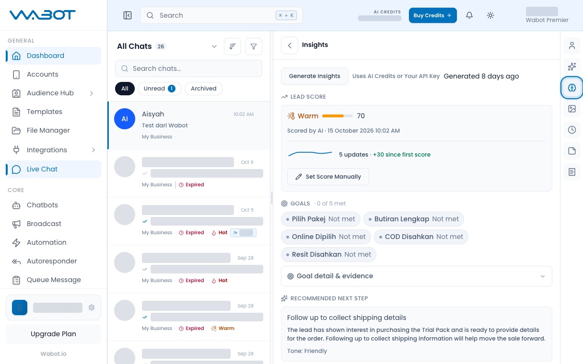Click "Follow up to collect shipping details"

pyautogui.click(x=347, y=318)
